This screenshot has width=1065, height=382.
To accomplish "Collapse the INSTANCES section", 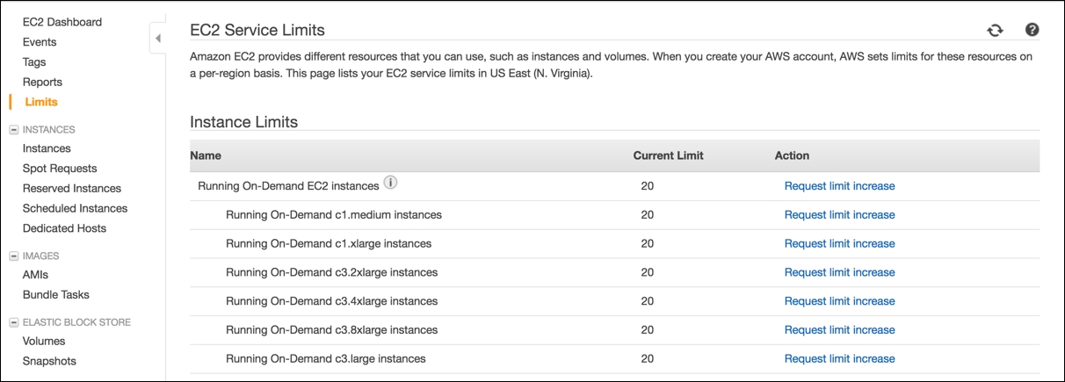I will (x=14, y=129).
